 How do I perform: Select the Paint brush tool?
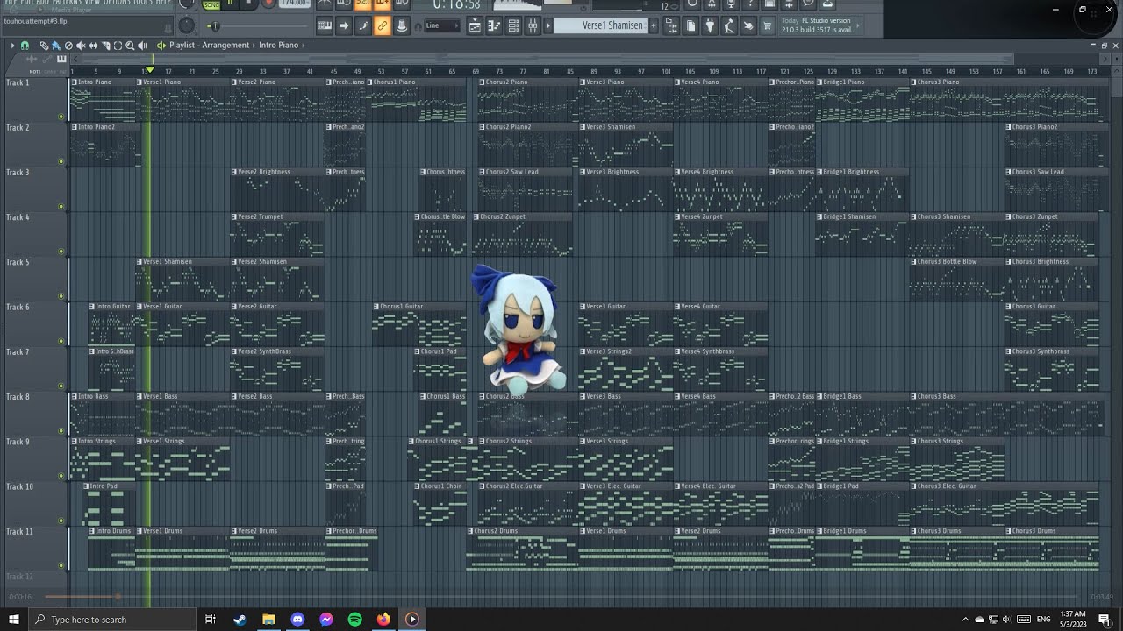[56, 45]
